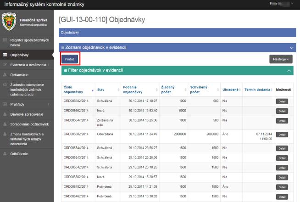Click the Prehľady chart icon

(5, 104)
